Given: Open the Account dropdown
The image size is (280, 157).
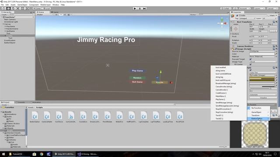Looking at the screenshot, I should (245, 8).
